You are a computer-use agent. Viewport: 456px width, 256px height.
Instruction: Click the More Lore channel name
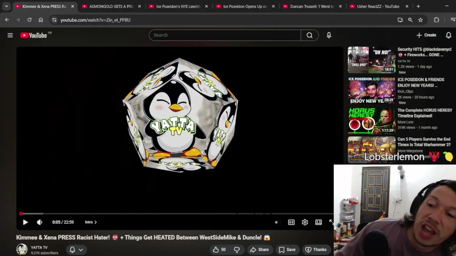tap(405, 122)
